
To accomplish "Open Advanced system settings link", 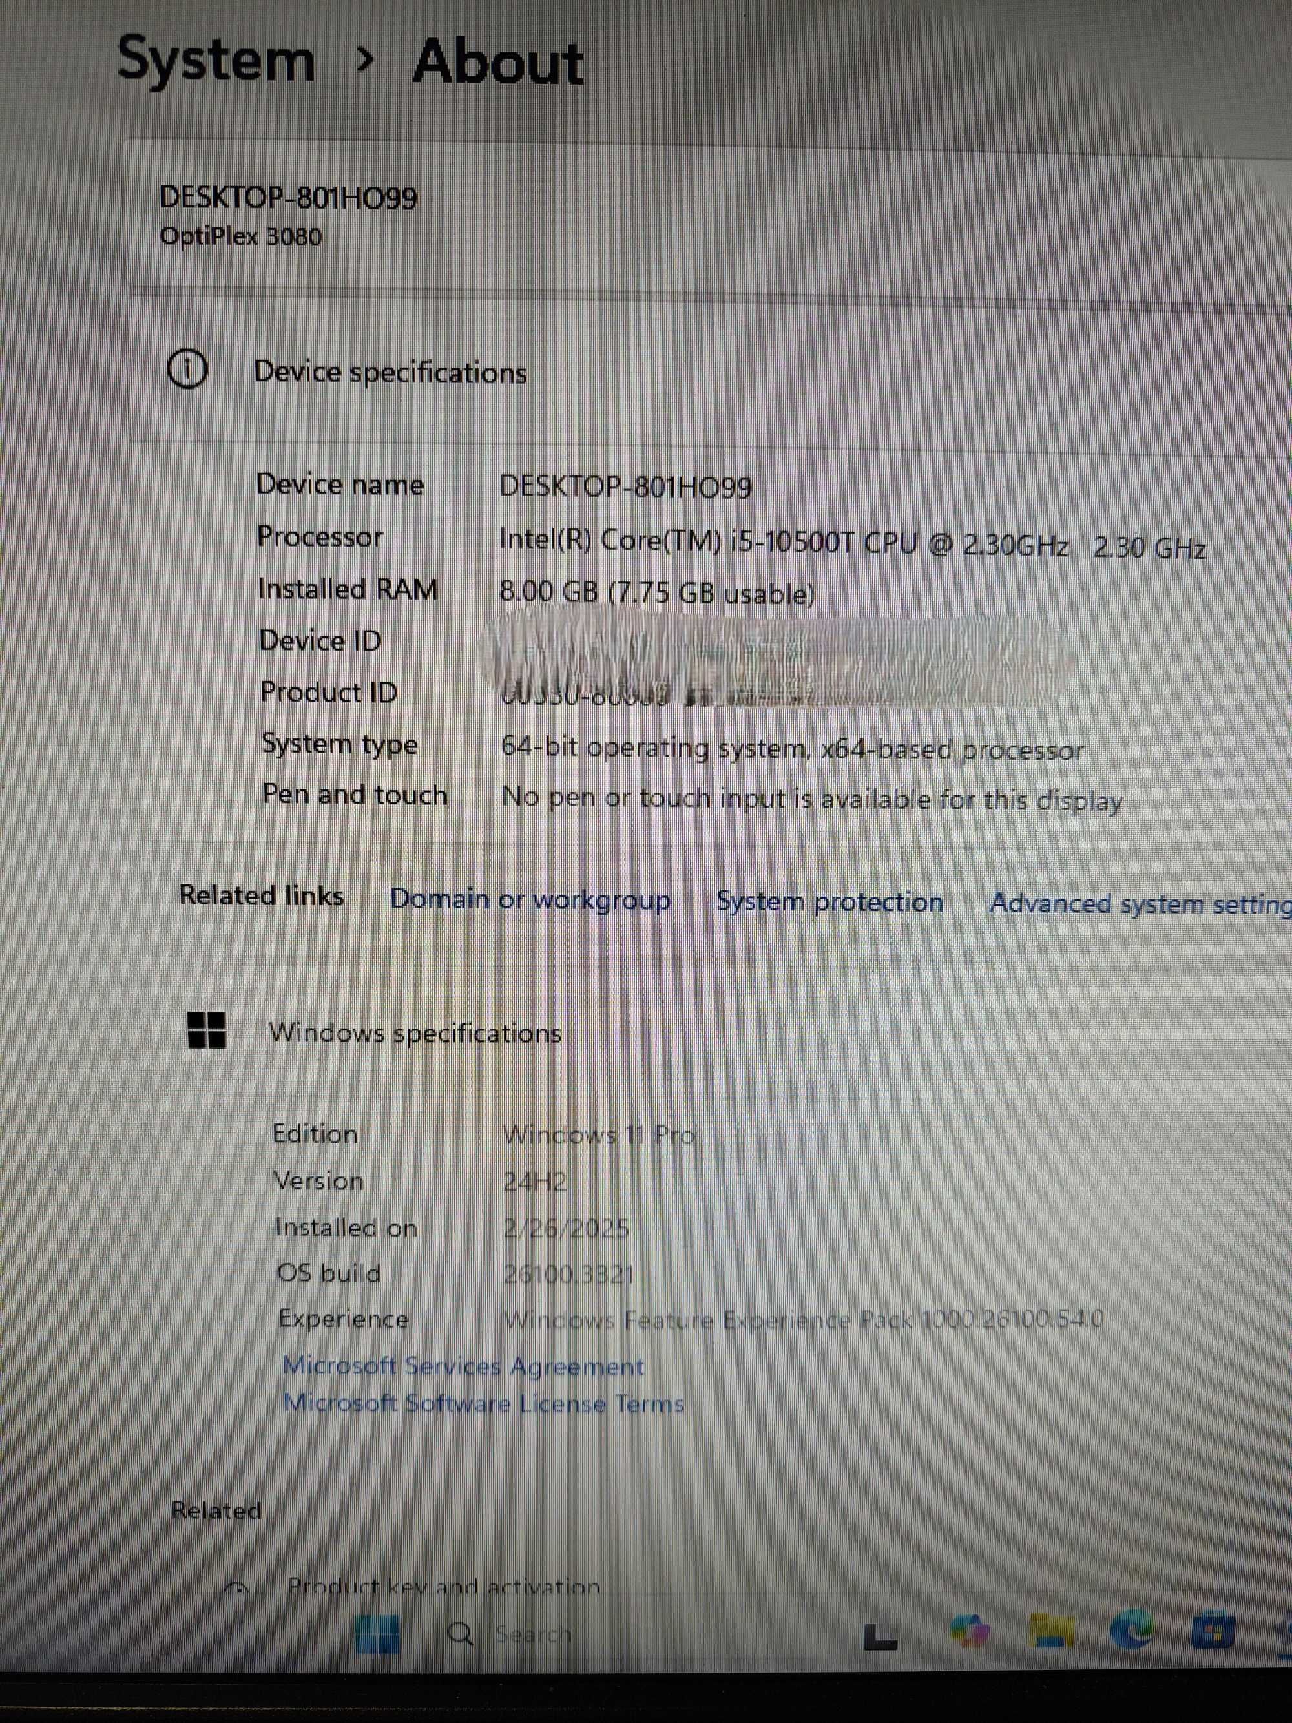I will (1140, 904).
